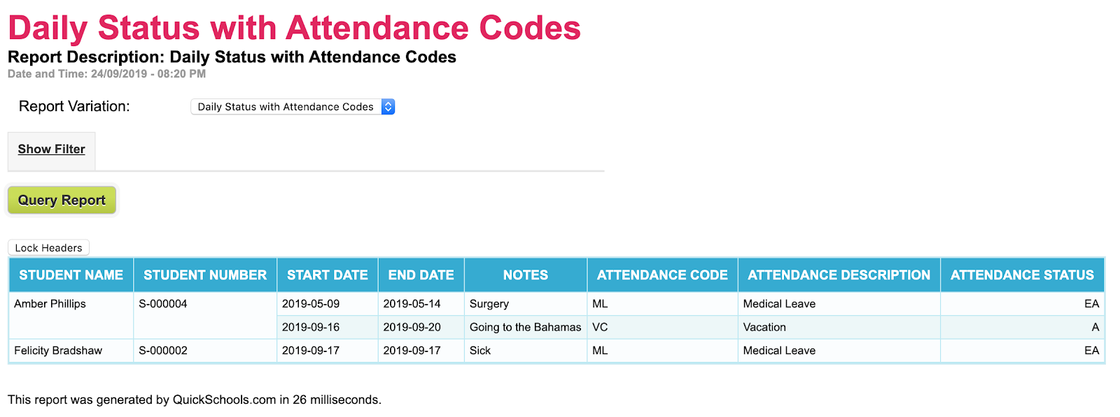Click the Student Name column header
Screen dimensions: 1120x417
pyautogui.click(x=71, y=275)
